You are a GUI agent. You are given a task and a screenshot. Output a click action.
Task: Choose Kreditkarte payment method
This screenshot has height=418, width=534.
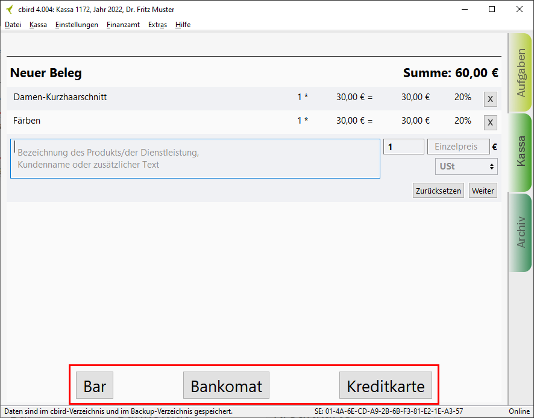click(386, 386)
